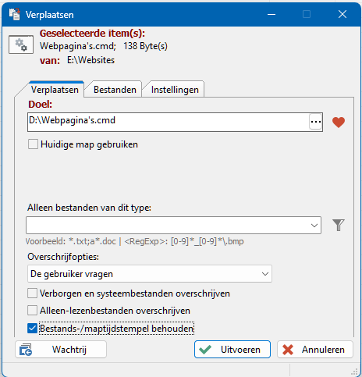Click the gears file type icon

click(x=21, y=44)
